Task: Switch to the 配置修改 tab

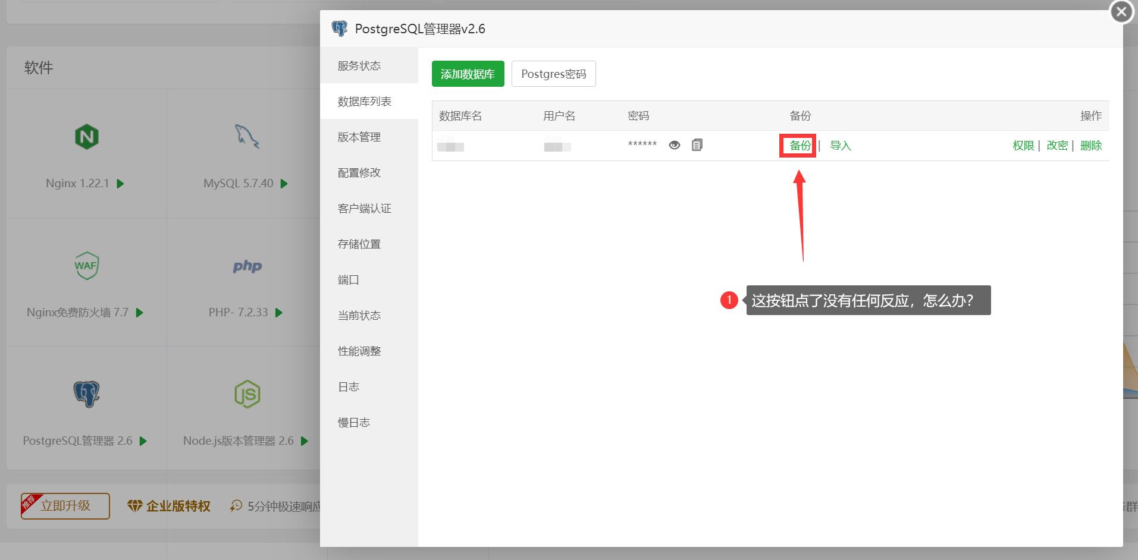Action: click(369, 172)
